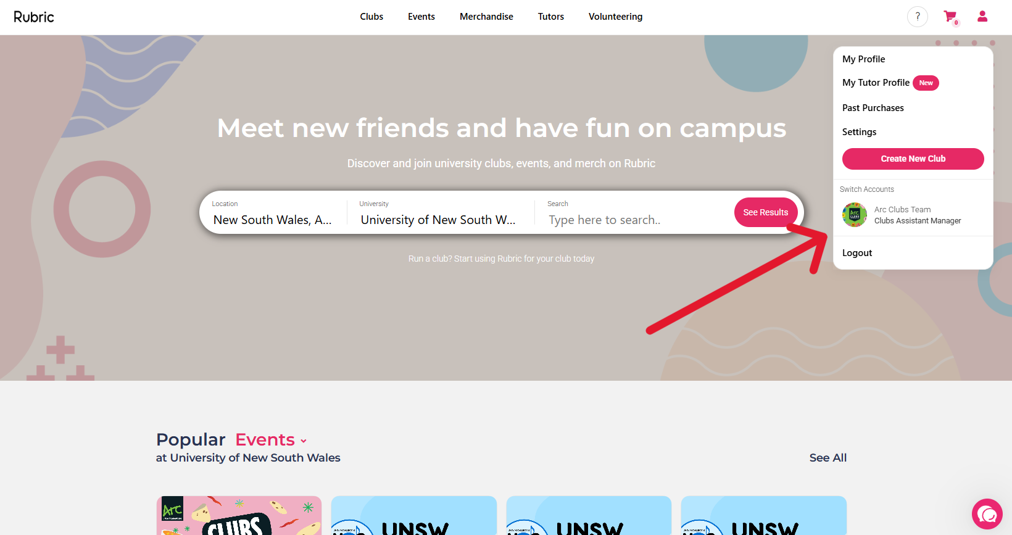
Task: Click the 'Switch Accounts' label
Action: point(866,189)
